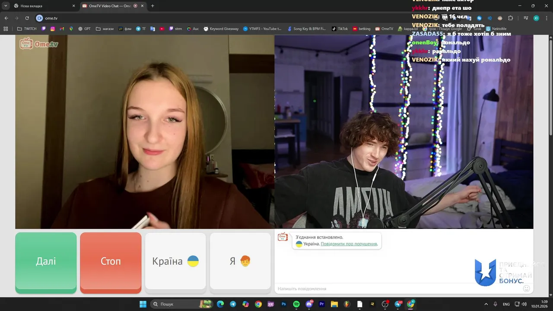
Task: Open the YouTube bookmark icon
Action: point(162,29)
